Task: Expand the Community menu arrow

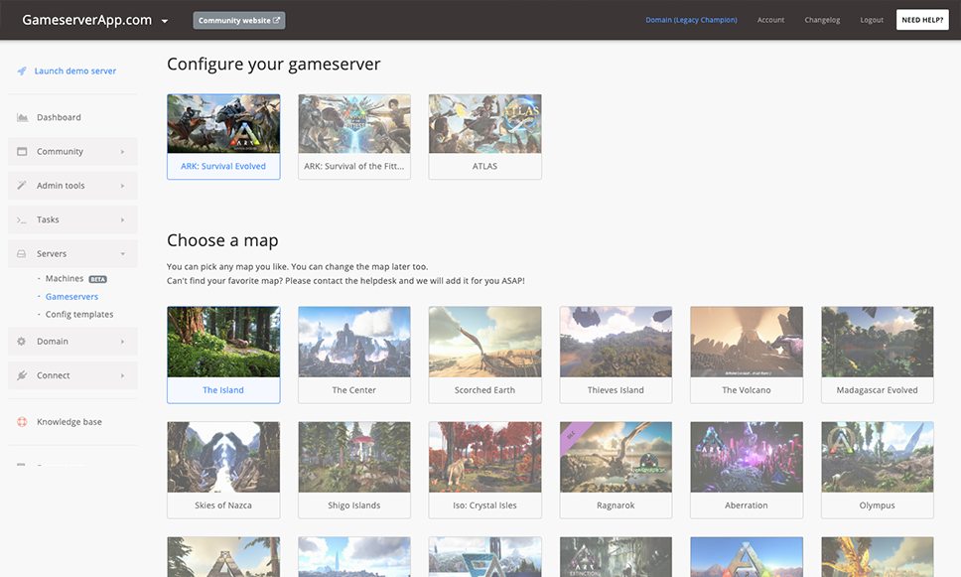Action: [122, 152]
